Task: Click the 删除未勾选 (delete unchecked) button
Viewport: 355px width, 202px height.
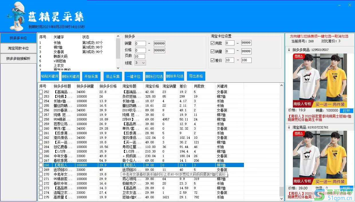Action: click(x=175, y=76)
